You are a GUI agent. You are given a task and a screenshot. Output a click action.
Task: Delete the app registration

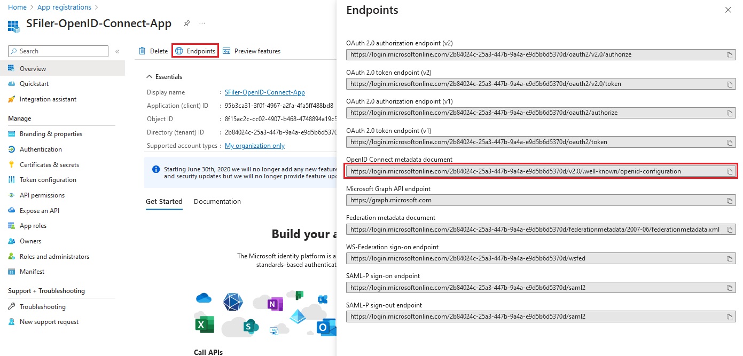click(153, 51)
